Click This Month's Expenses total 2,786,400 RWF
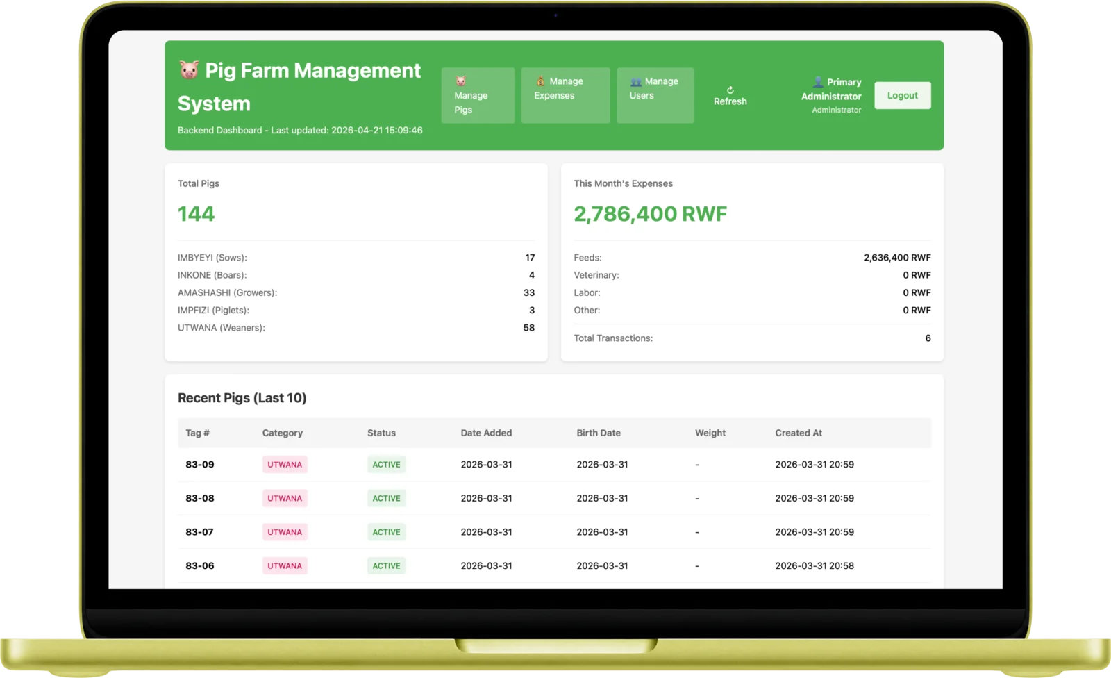The image size is (1111, 678). pyautogui.click(x=651, y=213)
